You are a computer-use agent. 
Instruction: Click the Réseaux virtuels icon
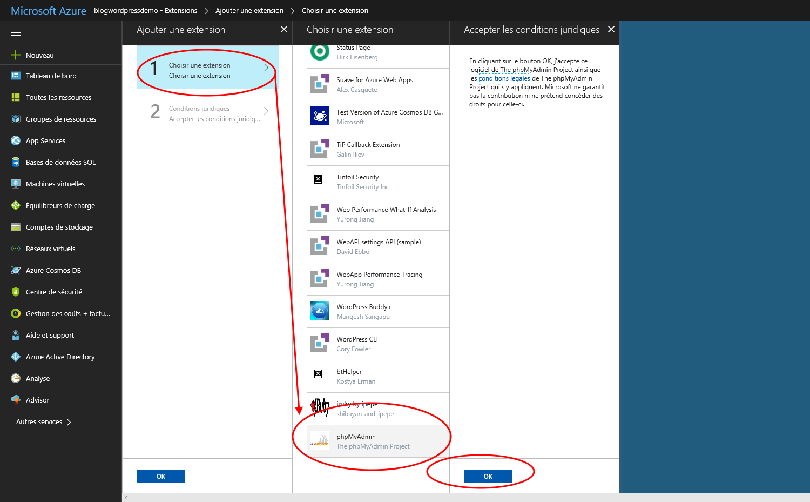coord(16,249)
